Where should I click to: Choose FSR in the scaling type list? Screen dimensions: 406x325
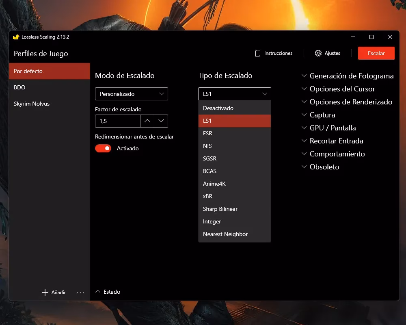(235, 133)
